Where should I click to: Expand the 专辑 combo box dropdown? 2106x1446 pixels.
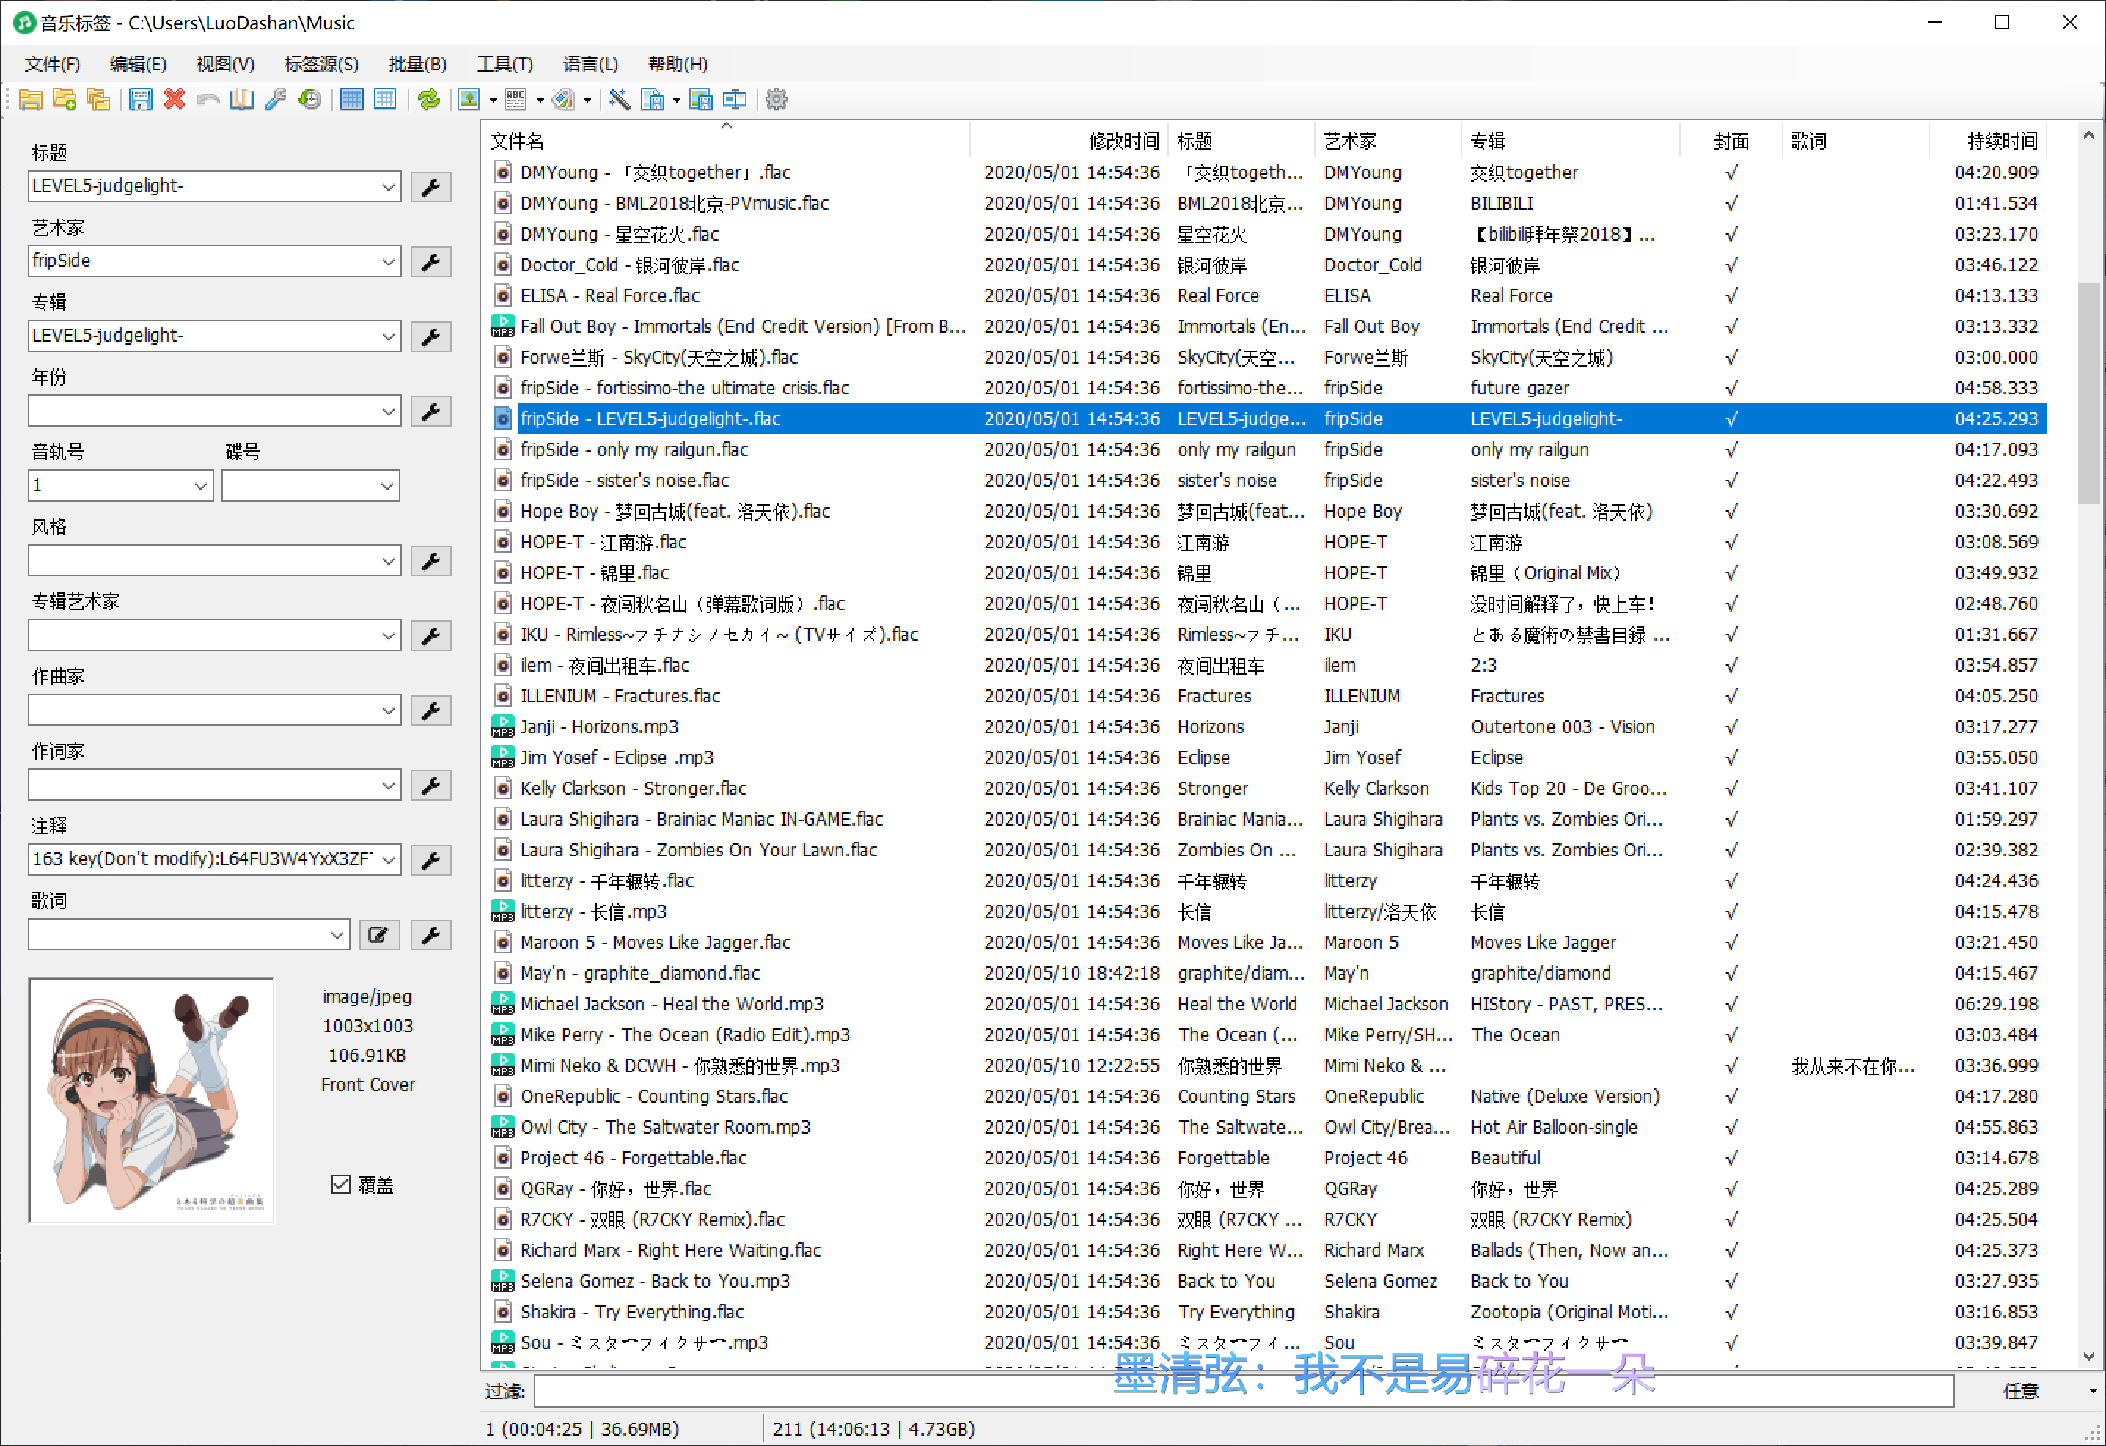click(388, 336)
